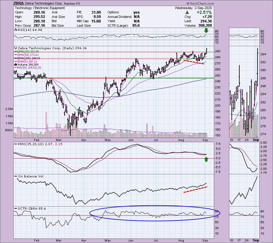Click the ZBRA ticker symbol in header

18,3
